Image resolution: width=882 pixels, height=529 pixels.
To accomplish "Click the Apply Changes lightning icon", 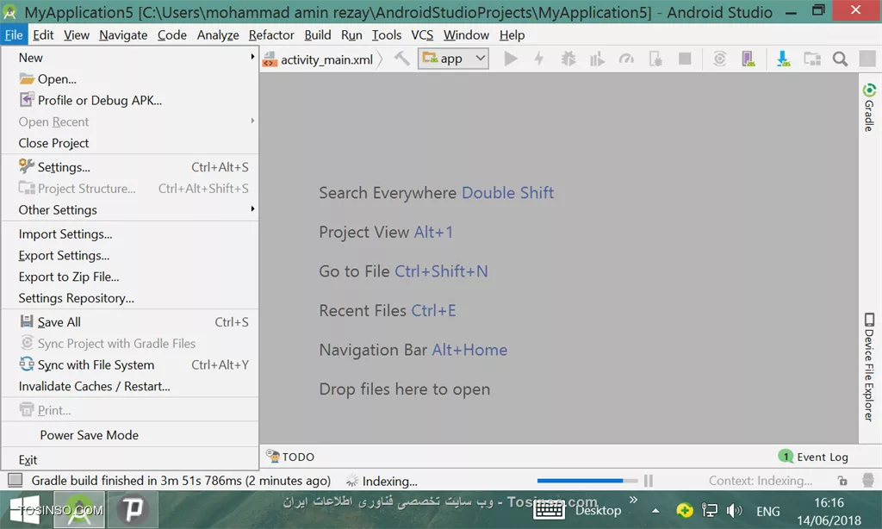I will [539, 59].
